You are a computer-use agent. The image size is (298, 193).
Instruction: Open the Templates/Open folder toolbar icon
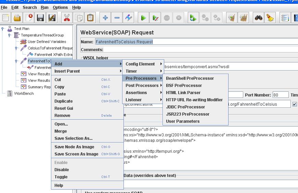[x=17, y=18]
